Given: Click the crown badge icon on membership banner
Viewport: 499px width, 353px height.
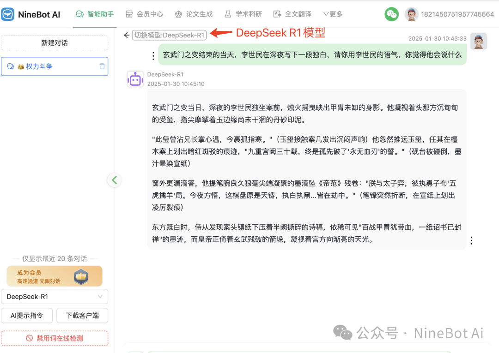Looking at the screenshot, I should point(81,276).
